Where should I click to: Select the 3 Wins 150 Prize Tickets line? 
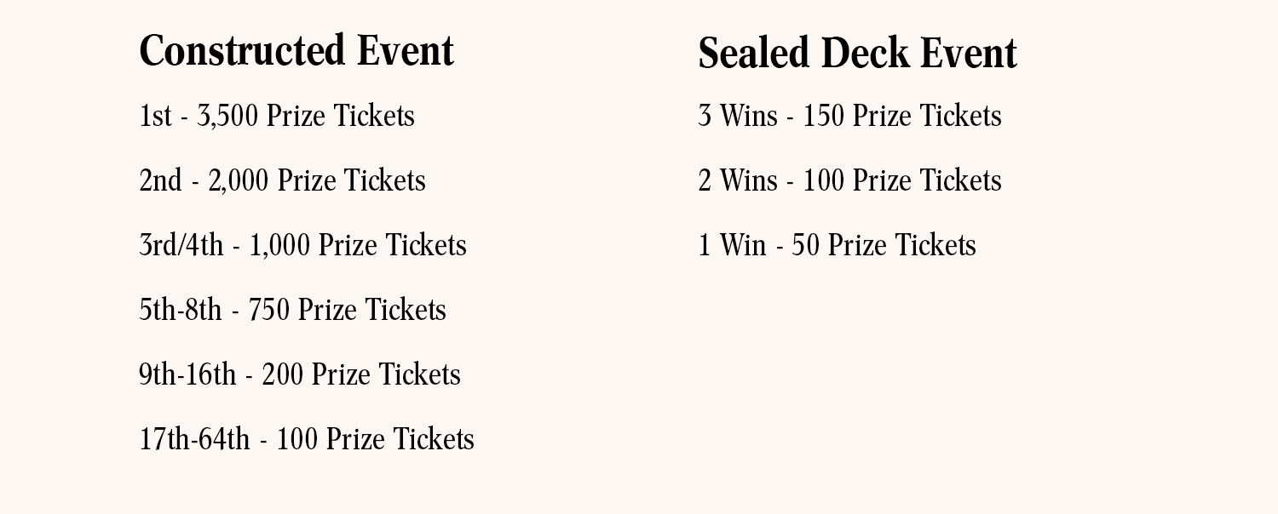(849, 116)
